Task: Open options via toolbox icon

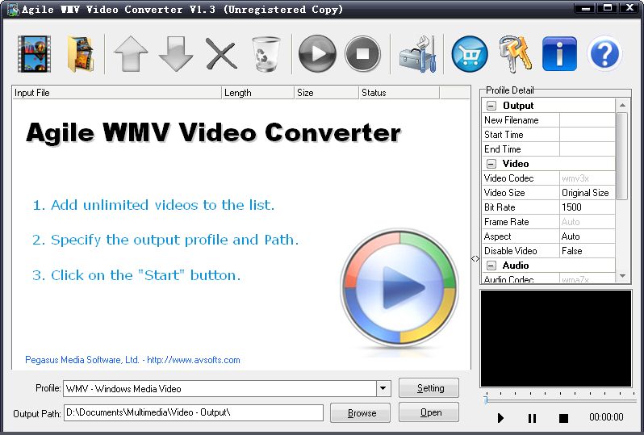Action: (417, 54)
